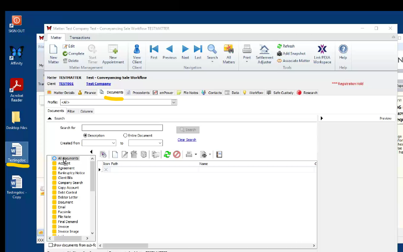
Task: Click the Search for input field
Action: [x=122, y=127]
